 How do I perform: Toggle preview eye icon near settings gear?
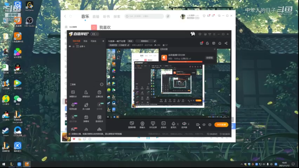tap(204, 125)
